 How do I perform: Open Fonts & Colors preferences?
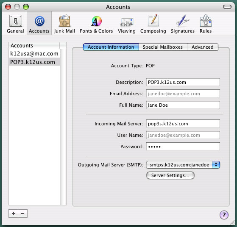[96, 24]
